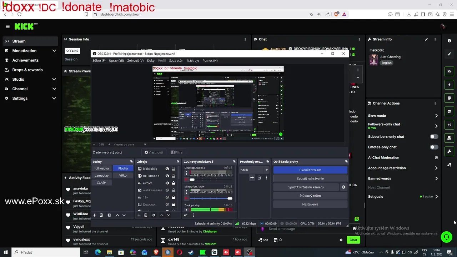Switch to gameplay scene in OBS

pos(102,176)
